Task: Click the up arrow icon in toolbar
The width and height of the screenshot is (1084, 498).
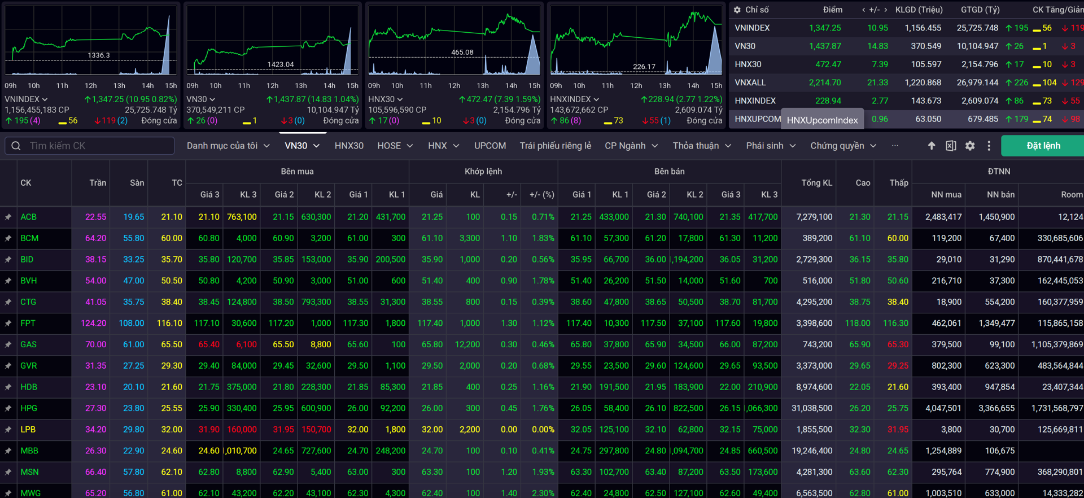Action: [932, 146]
